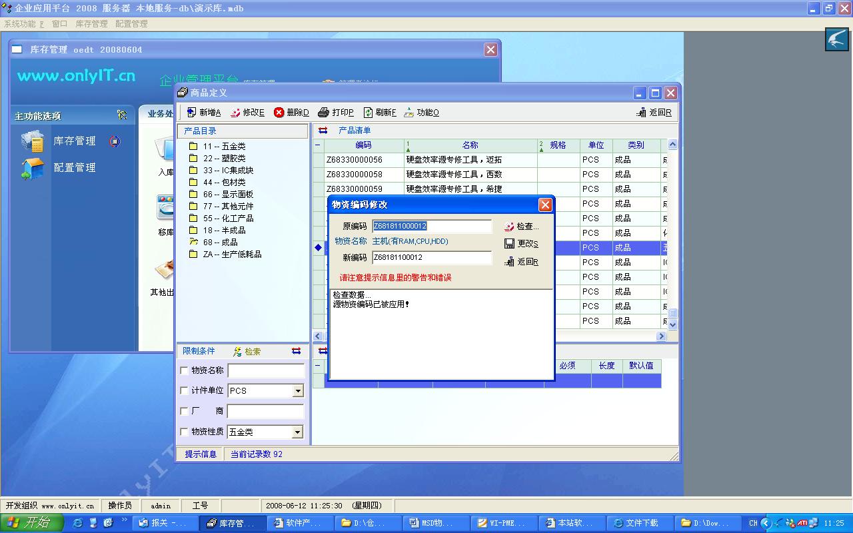Enable the 物资名称 filter checkbox

tap(185, 370)
